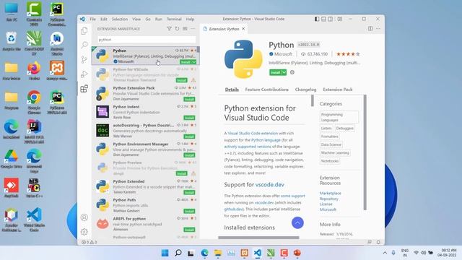462x260 pixels.
Task: Open the Source Control view
Action: (84, 59)
